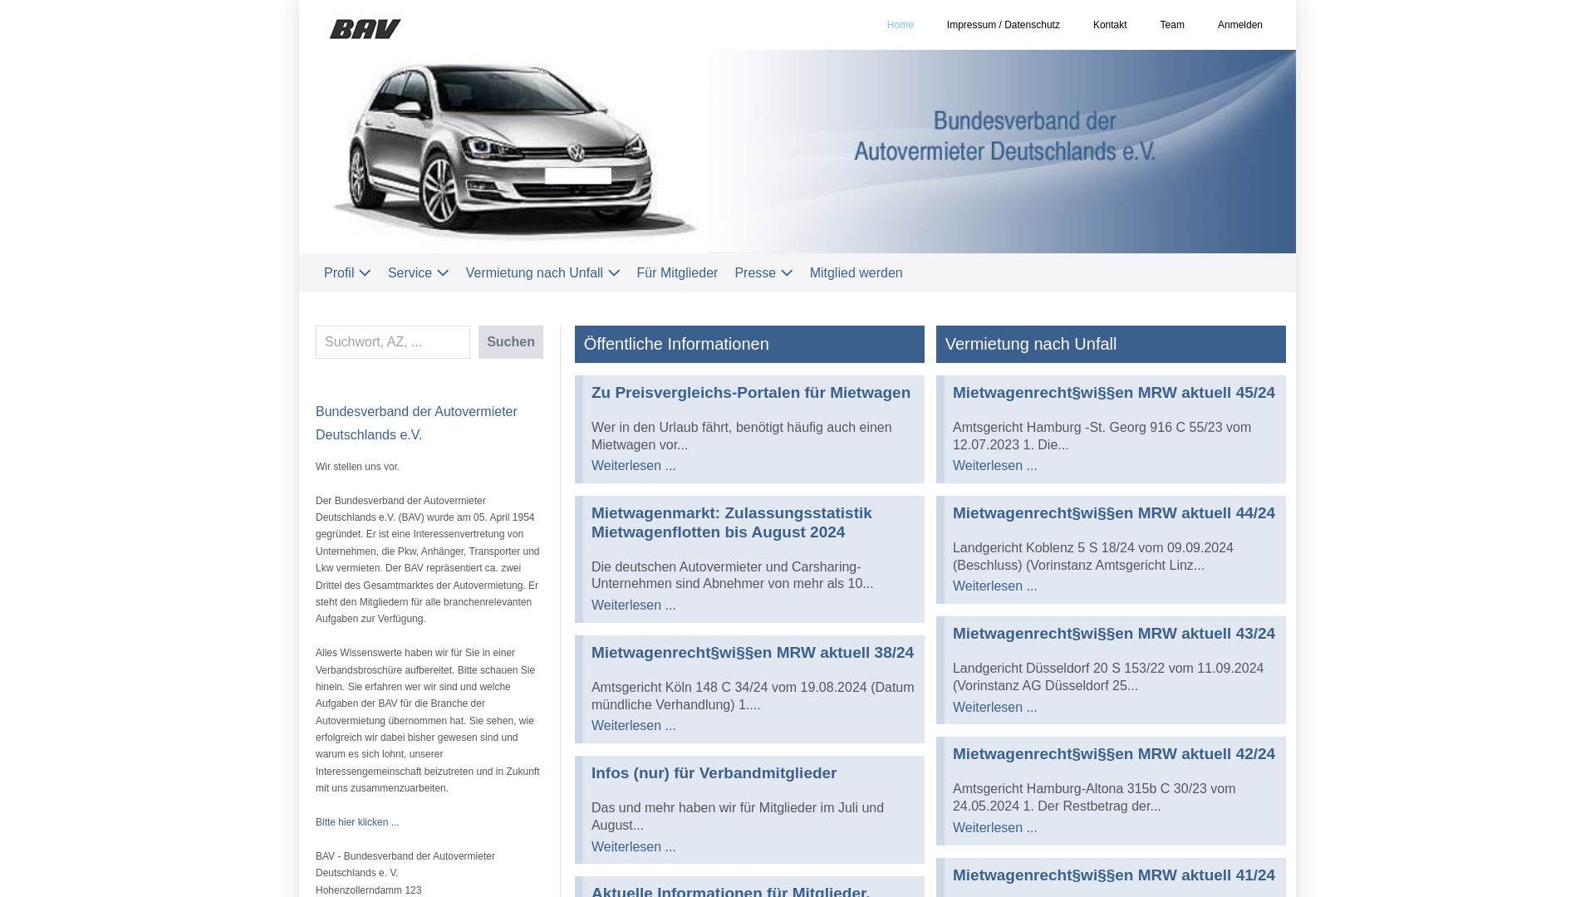
Task: Click Weiterlesen under MRW aktuell 38/24
Action: point(634,726)
